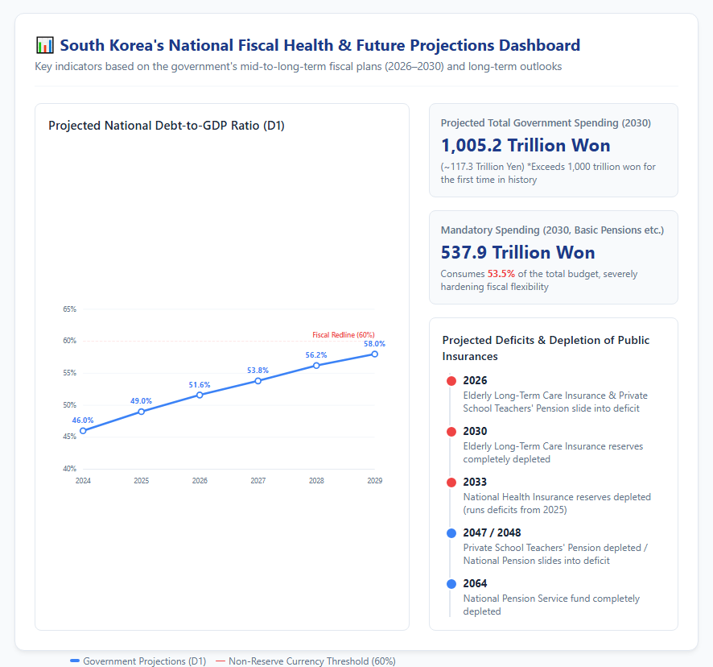713x667 pixels.
Task: Click the "1,005.2 Trillion Won" figure
Action: [x=525, y=145]
